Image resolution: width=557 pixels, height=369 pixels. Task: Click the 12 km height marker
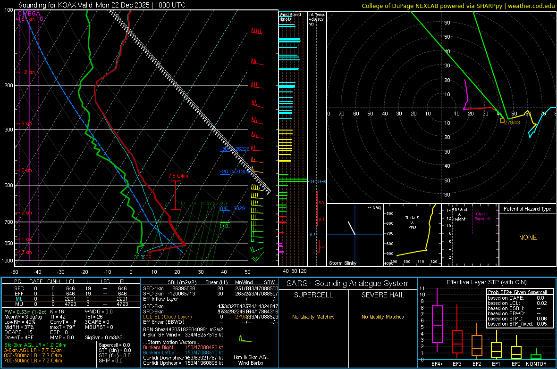28,72
